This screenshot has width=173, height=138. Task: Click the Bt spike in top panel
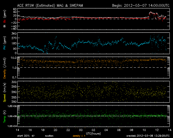[x=151, y=13]
